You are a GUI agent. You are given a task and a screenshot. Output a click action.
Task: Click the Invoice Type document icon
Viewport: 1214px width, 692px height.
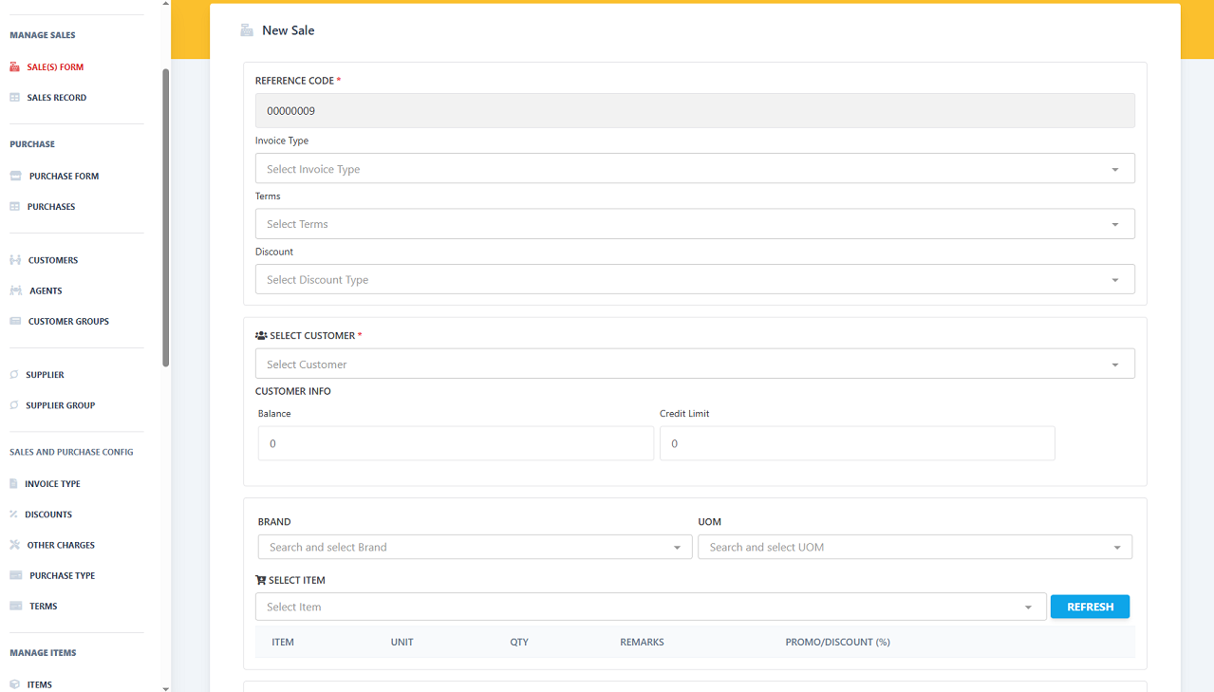[14, 484]
